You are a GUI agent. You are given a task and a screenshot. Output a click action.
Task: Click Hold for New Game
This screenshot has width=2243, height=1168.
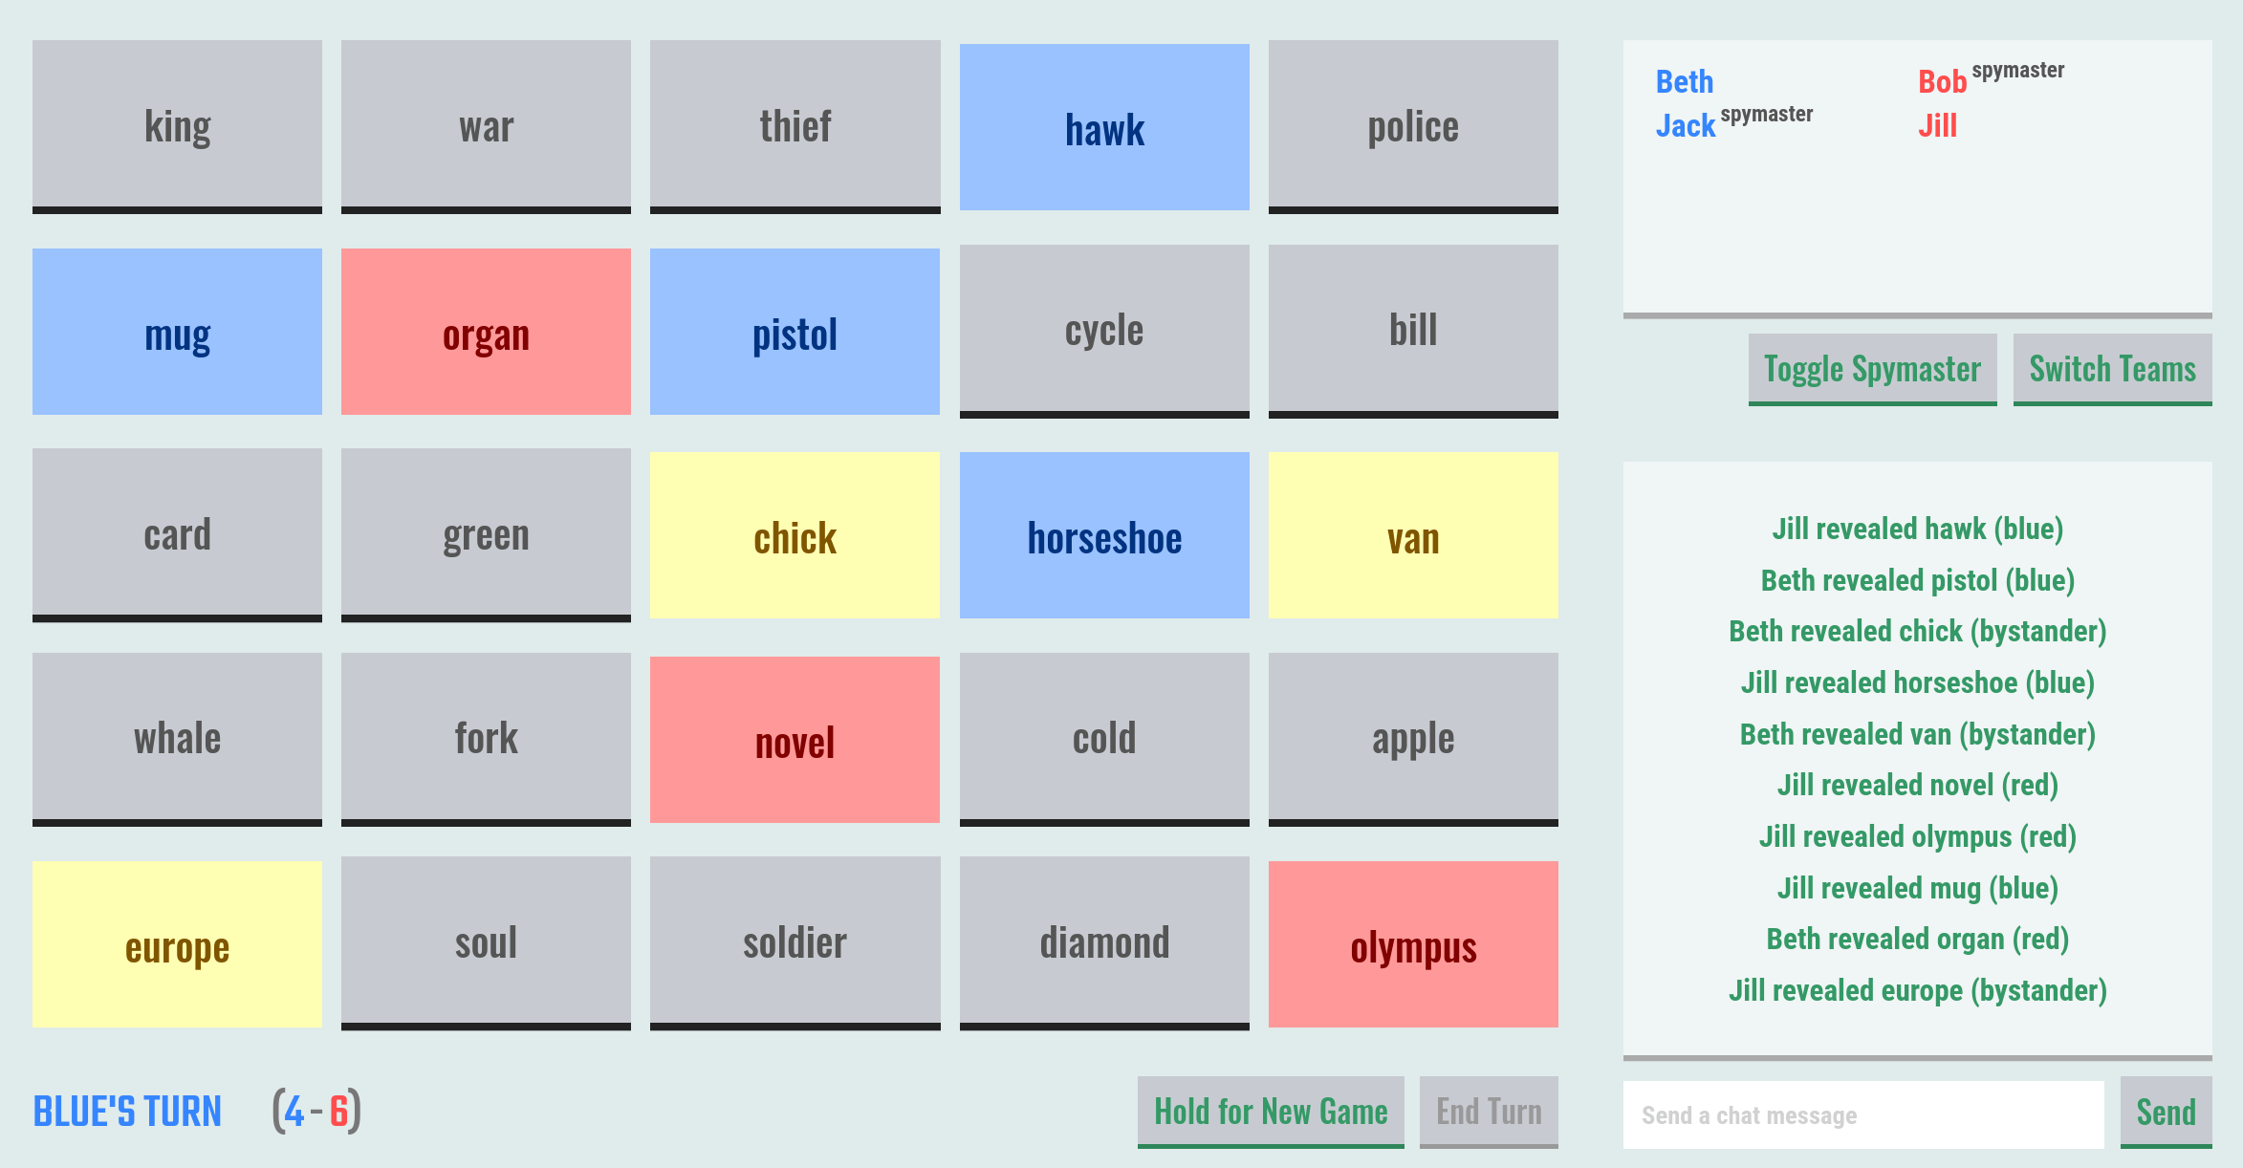coord(1270,1112)
